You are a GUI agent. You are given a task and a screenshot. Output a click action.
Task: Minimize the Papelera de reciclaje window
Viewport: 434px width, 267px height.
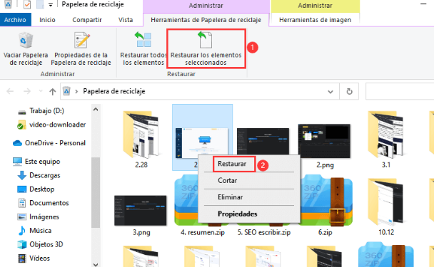[423, 4]
